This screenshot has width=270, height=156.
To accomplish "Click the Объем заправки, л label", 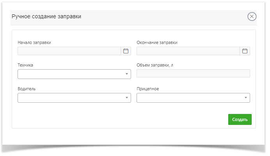I will (155, 65).
